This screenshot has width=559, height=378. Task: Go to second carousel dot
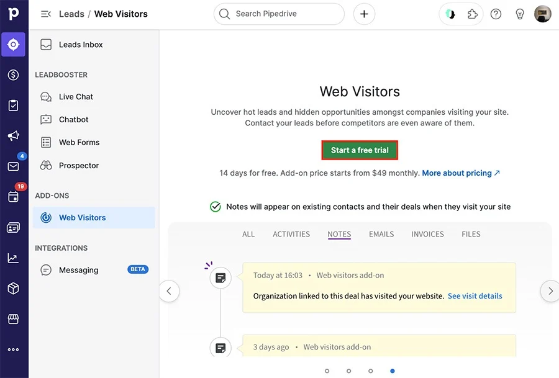tap(348, 371)
